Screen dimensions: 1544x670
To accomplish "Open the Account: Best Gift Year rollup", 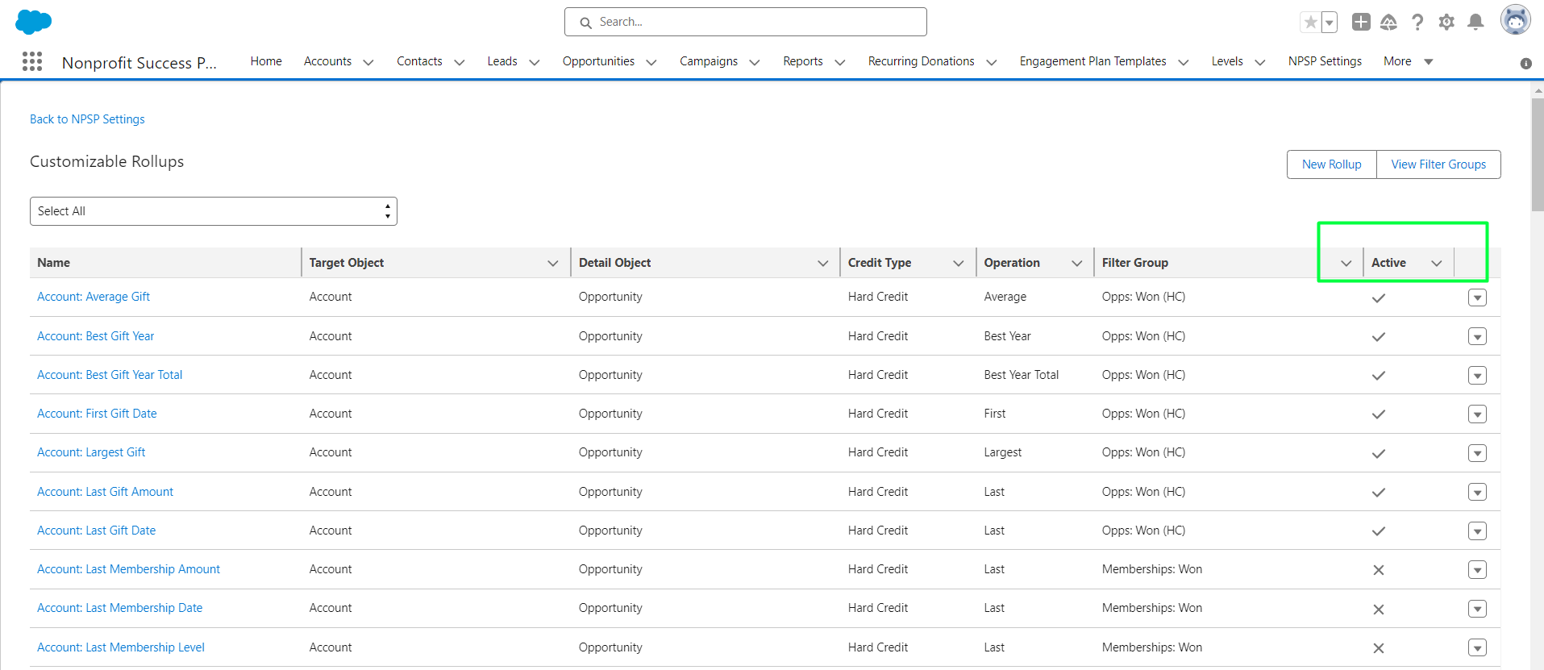I will pyautogui.click(x=96, y=336).
